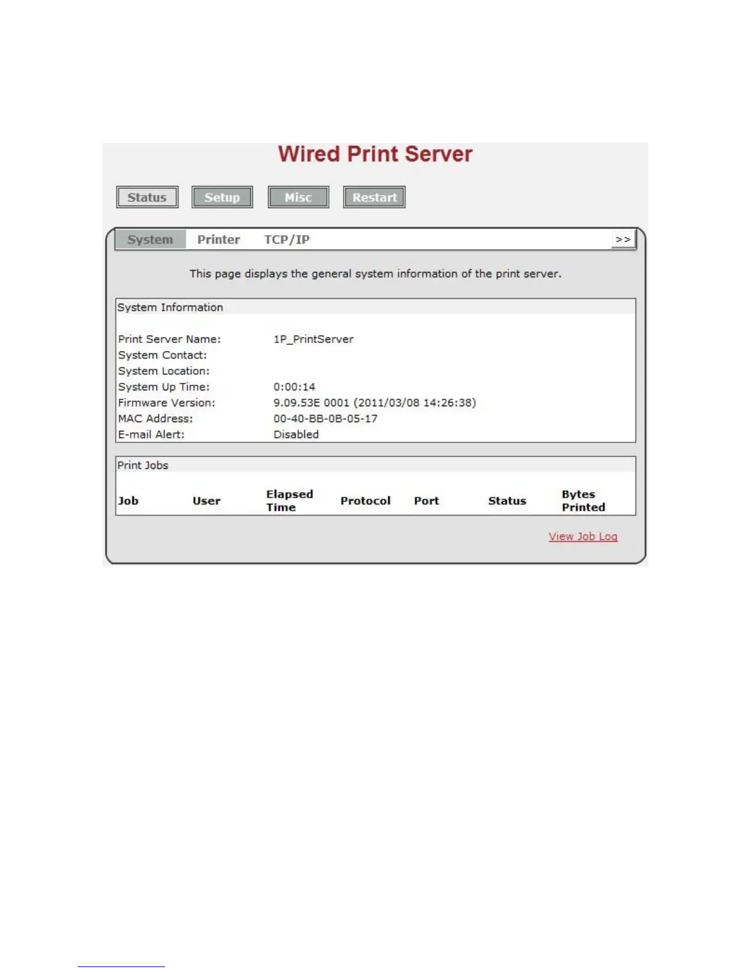Click the Restart button
The image size is (751, 972).
coord(374,198)
